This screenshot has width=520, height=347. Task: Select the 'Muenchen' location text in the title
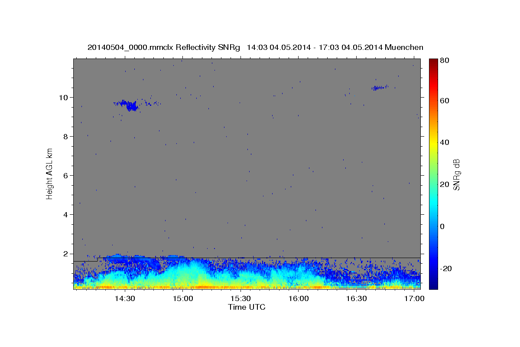(x=404, y=47)
